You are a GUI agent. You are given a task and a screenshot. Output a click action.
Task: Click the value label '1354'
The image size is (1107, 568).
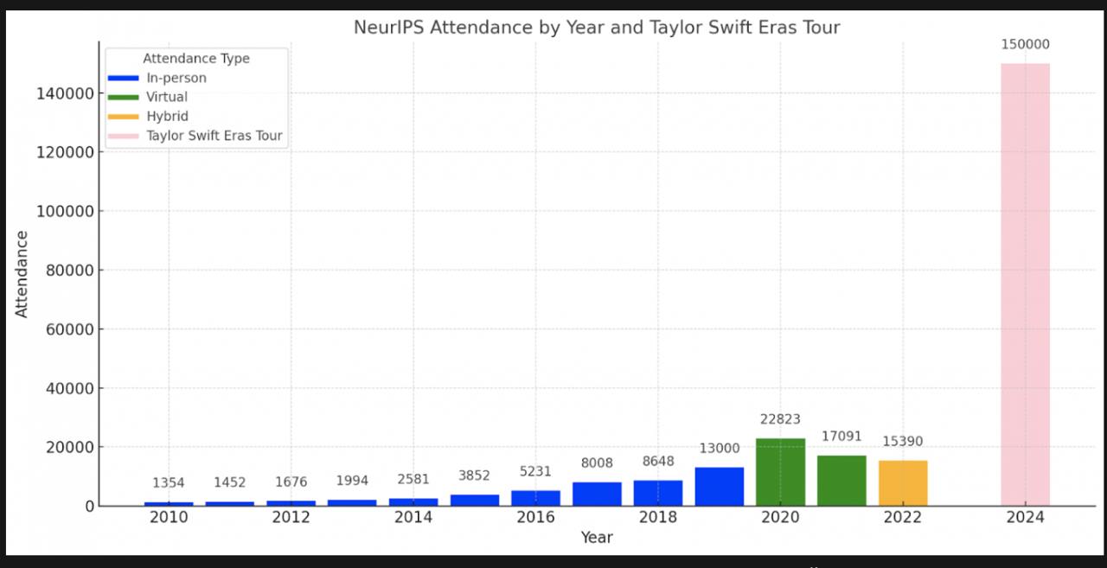169,483
